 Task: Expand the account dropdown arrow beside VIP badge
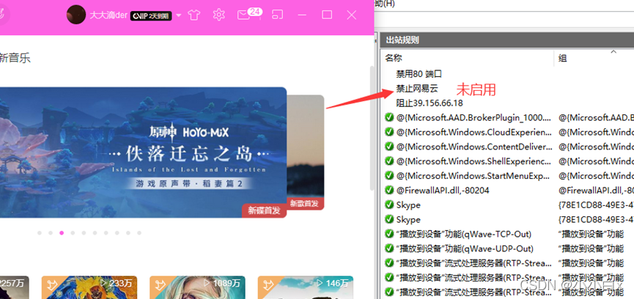[178, 16]
